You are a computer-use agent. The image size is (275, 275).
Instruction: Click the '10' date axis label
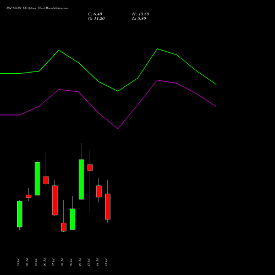pyautogui.click(x=80, y=262)
